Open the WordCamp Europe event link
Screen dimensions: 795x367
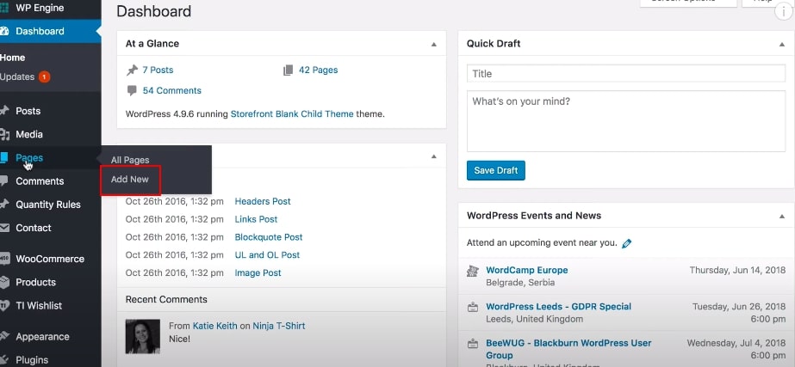pyautogui.click(x=526, y=270)
